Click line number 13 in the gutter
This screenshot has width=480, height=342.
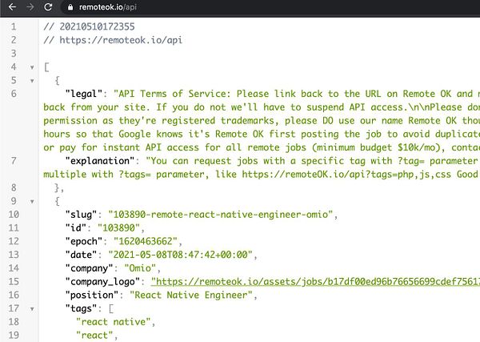tap(14, 255)
